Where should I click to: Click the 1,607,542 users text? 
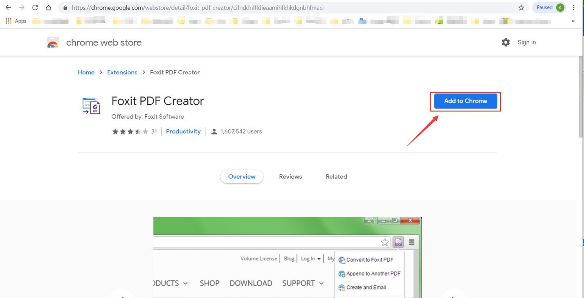coord(241,131)
